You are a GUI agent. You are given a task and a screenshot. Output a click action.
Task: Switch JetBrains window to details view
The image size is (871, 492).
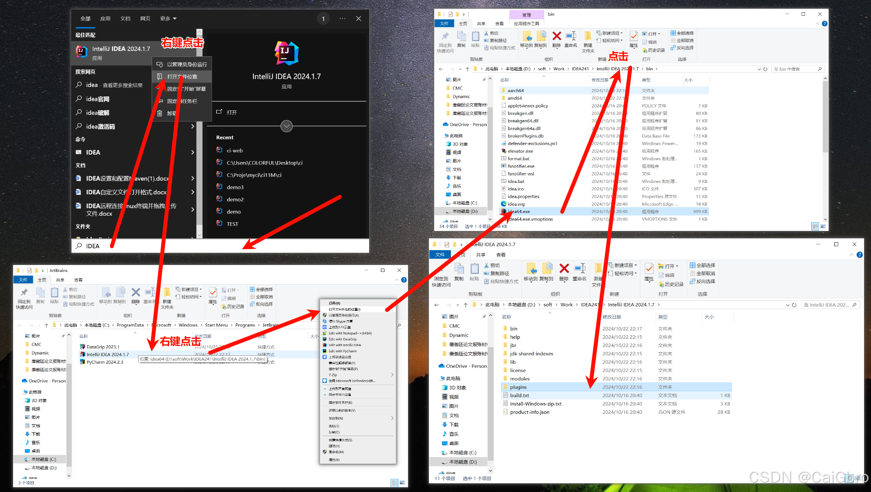(x=394, y=483)
